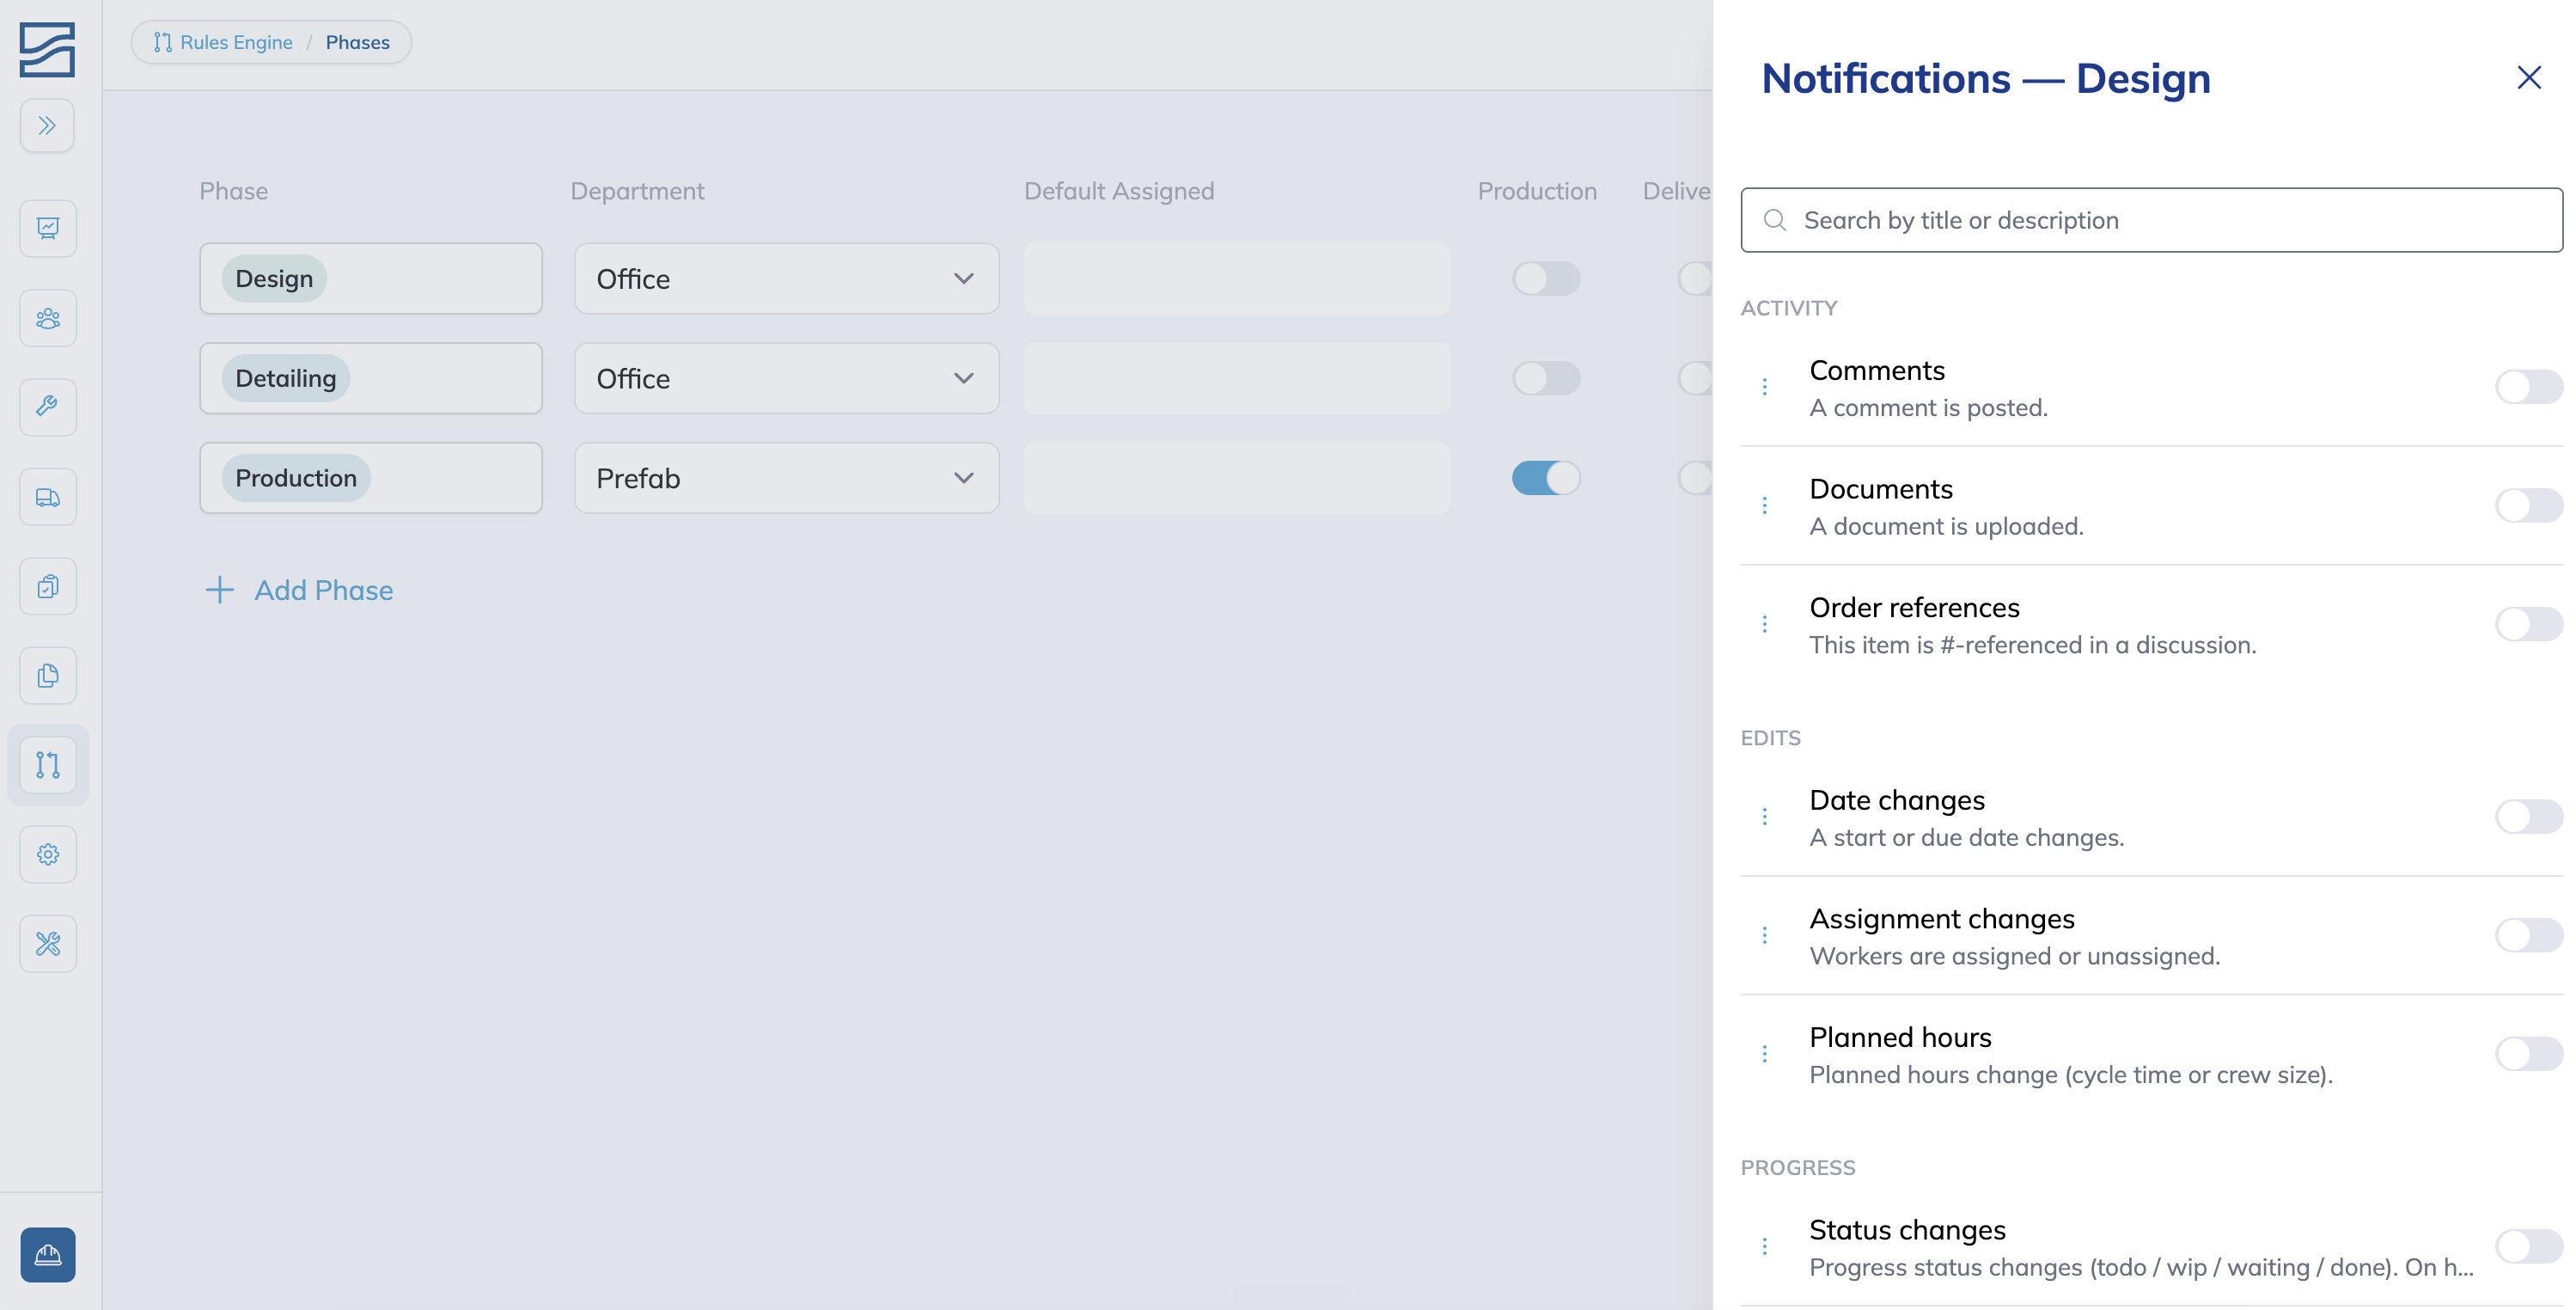
Task: Open the three-dot menu for Order references
Action: click(1765, 624)
